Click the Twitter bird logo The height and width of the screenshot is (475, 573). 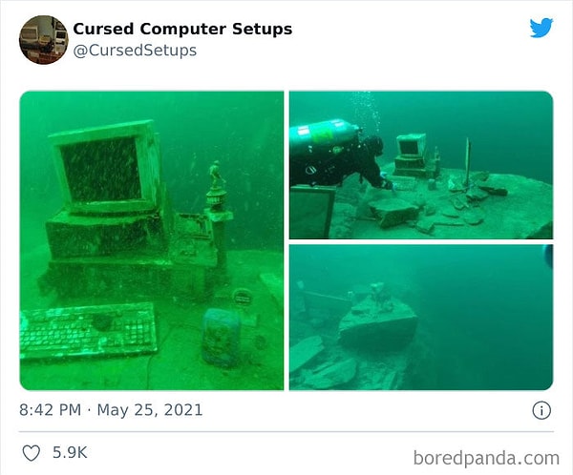pos(541,28)
